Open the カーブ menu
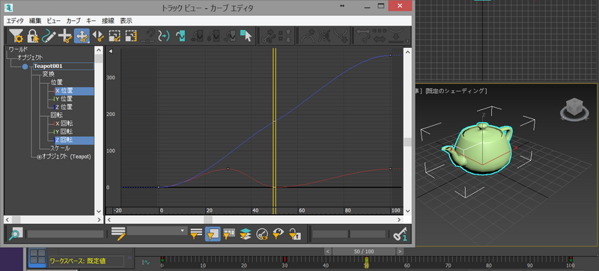 coord(73,21)
